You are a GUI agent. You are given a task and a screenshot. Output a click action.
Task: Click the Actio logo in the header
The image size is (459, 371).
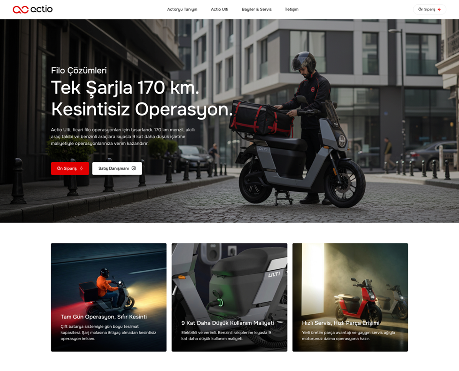33,9
